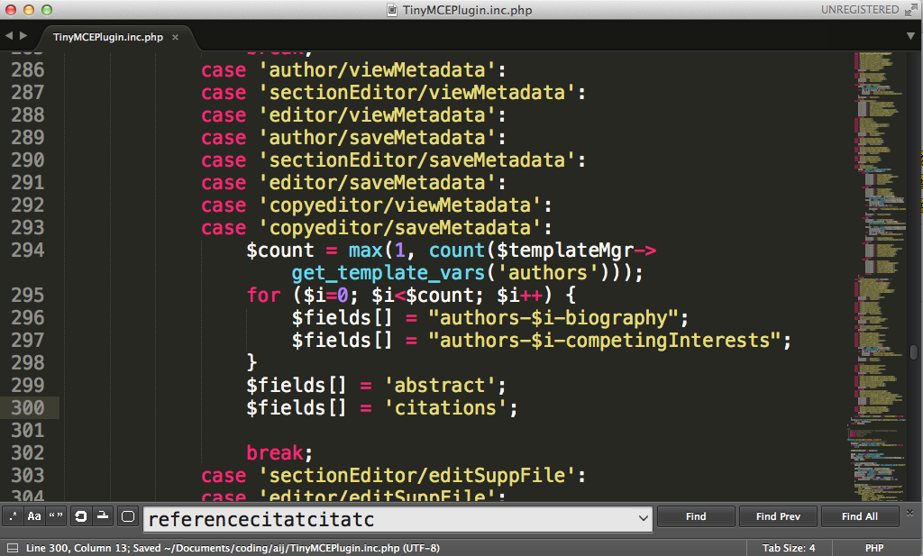Screen dimensions: 923x556
Task: Go to next tab with right arrow
Action: tap(23, 36)
